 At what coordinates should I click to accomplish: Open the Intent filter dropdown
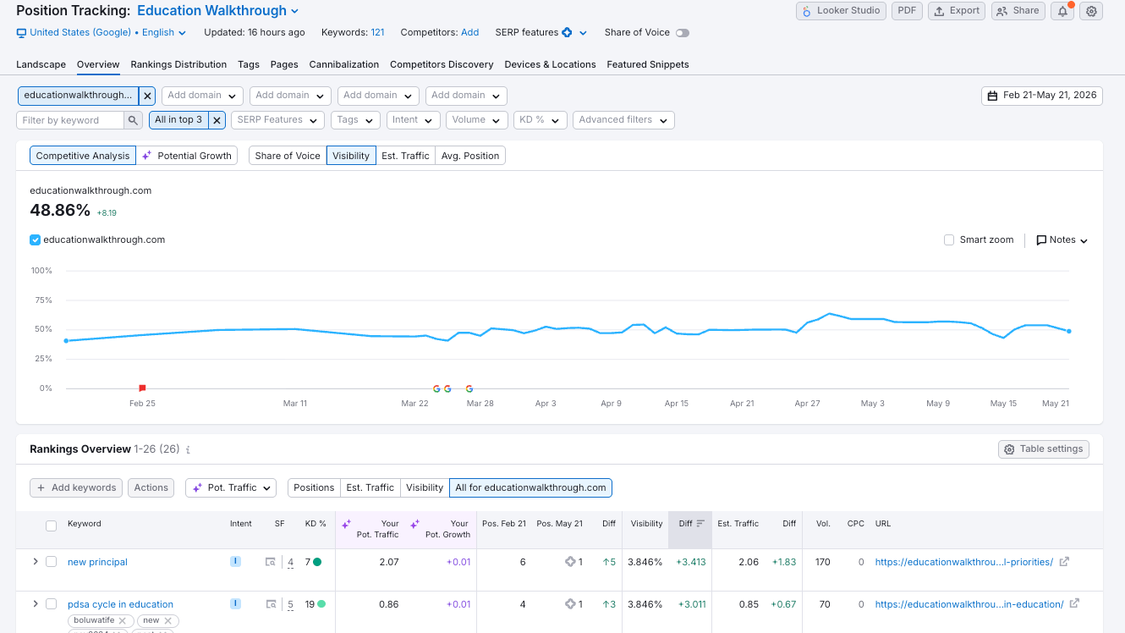(x=413, y=120)
